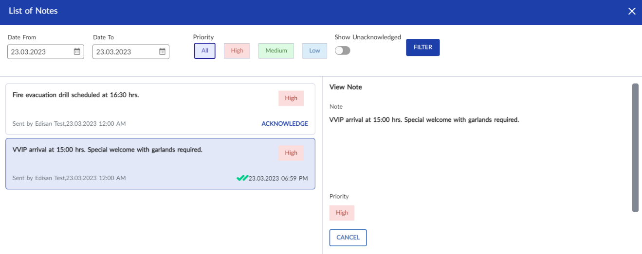Click the green double-check acknowledged icon

(242, 178)
